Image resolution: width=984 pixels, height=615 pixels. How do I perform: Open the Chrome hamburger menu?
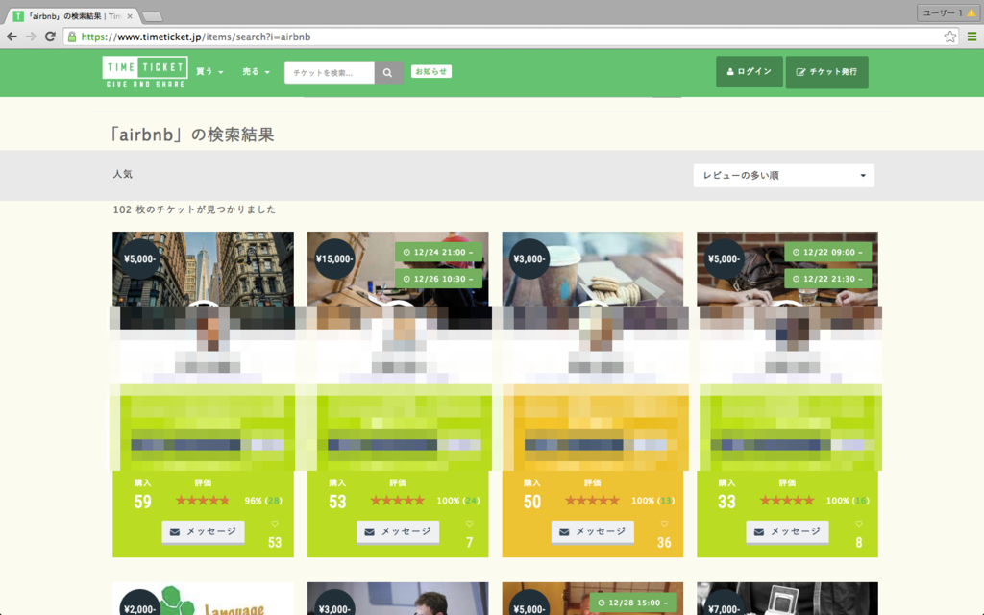point(972,37)
